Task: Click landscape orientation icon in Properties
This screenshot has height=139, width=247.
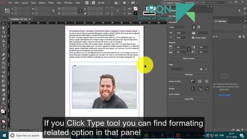Action: pos(198,27)
